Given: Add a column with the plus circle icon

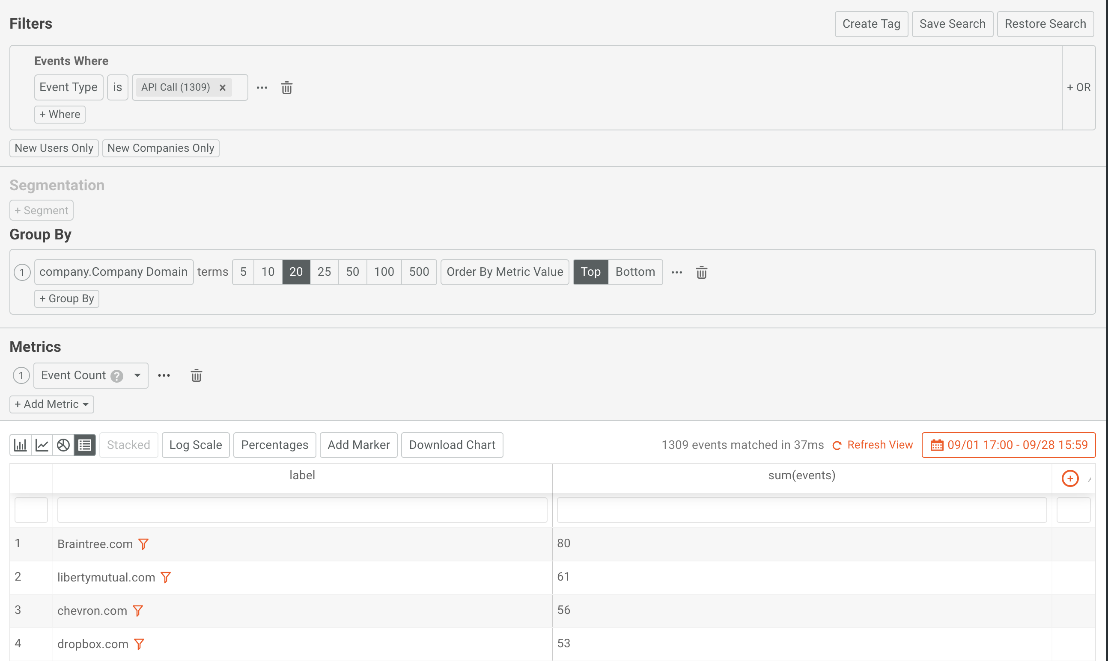Looking at the screenshot, I should click(x=1070, y=478).
